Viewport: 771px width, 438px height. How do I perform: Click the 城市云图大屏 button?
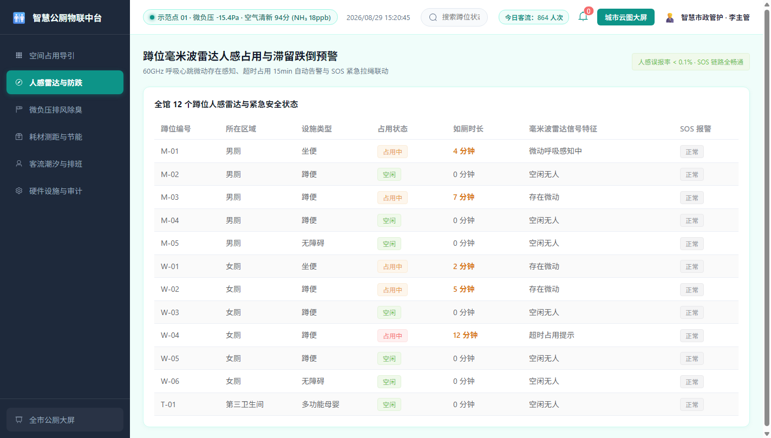625,17
